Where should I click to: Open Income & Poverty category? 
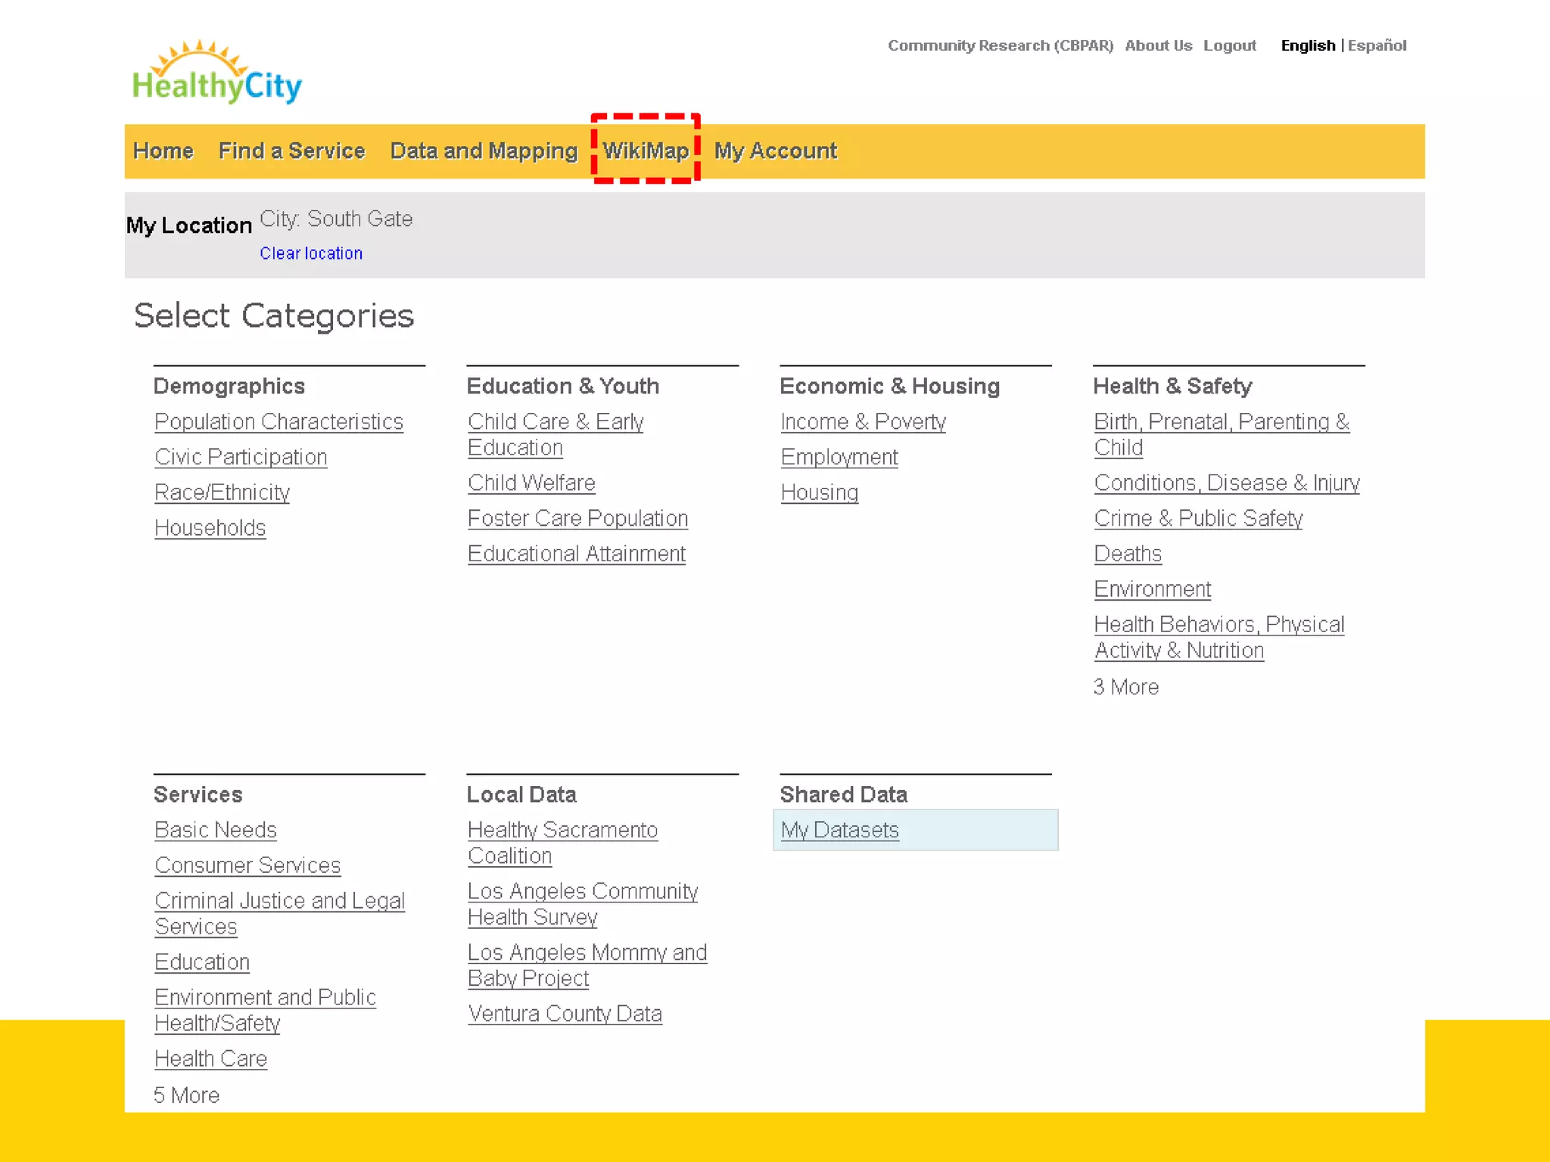click(863, 421)
